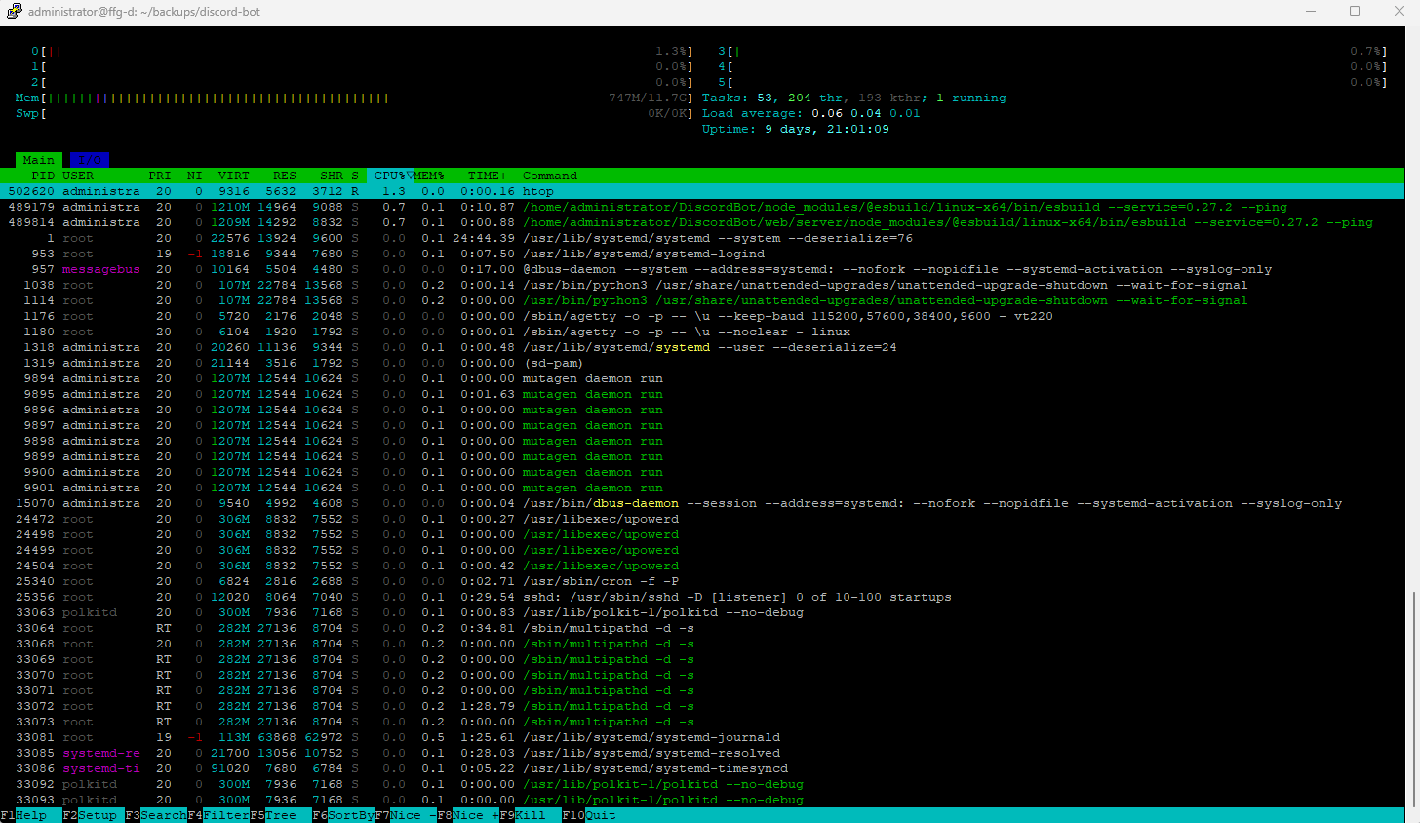
Task: Sort by the MEM% column header
Action: (429, 176)
